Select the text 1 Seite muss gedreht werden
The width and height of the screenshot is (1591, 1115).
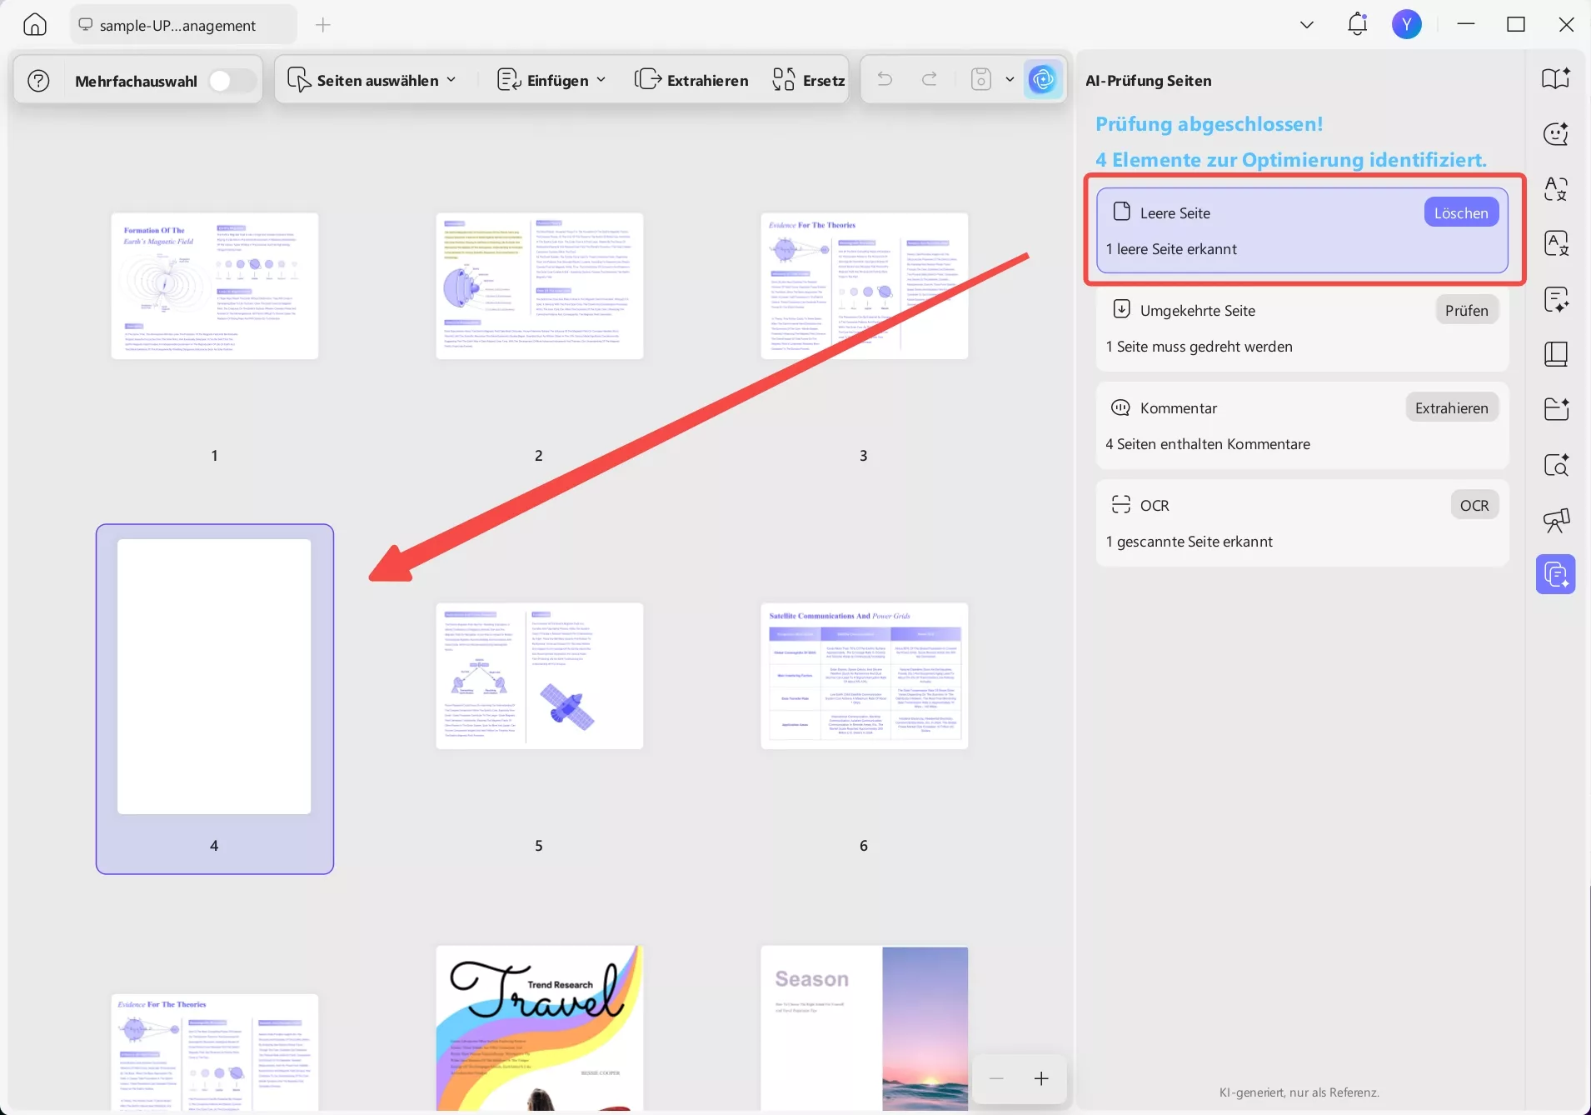[x=1199, y=347]
